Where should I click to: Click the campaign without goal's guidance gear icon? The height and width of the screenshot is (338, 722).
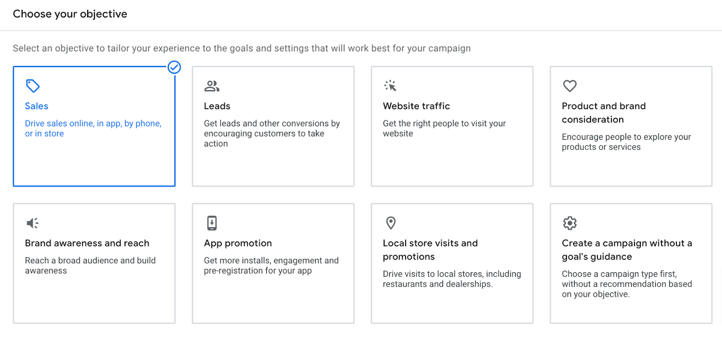tap(569, 223)
